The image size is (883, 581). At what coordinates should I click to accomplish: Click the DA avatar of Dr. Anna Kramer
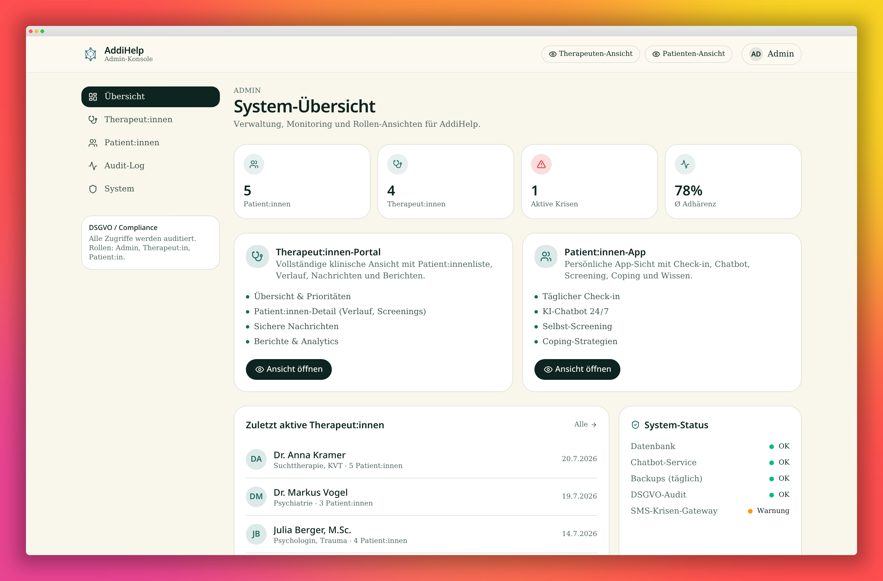[256, 459]
